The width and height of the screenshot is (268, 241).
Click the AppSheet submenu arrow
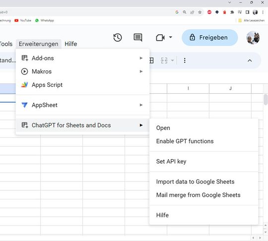[x=141, y=105]
